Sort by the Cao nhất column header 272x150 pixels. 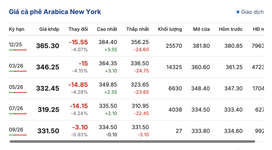107,29
